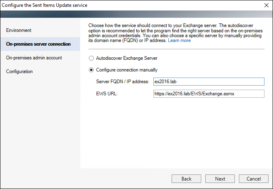Click the Server FQDN / IP address field
Image resolution: width=273 pixels, height=189 pixels.
209,82
